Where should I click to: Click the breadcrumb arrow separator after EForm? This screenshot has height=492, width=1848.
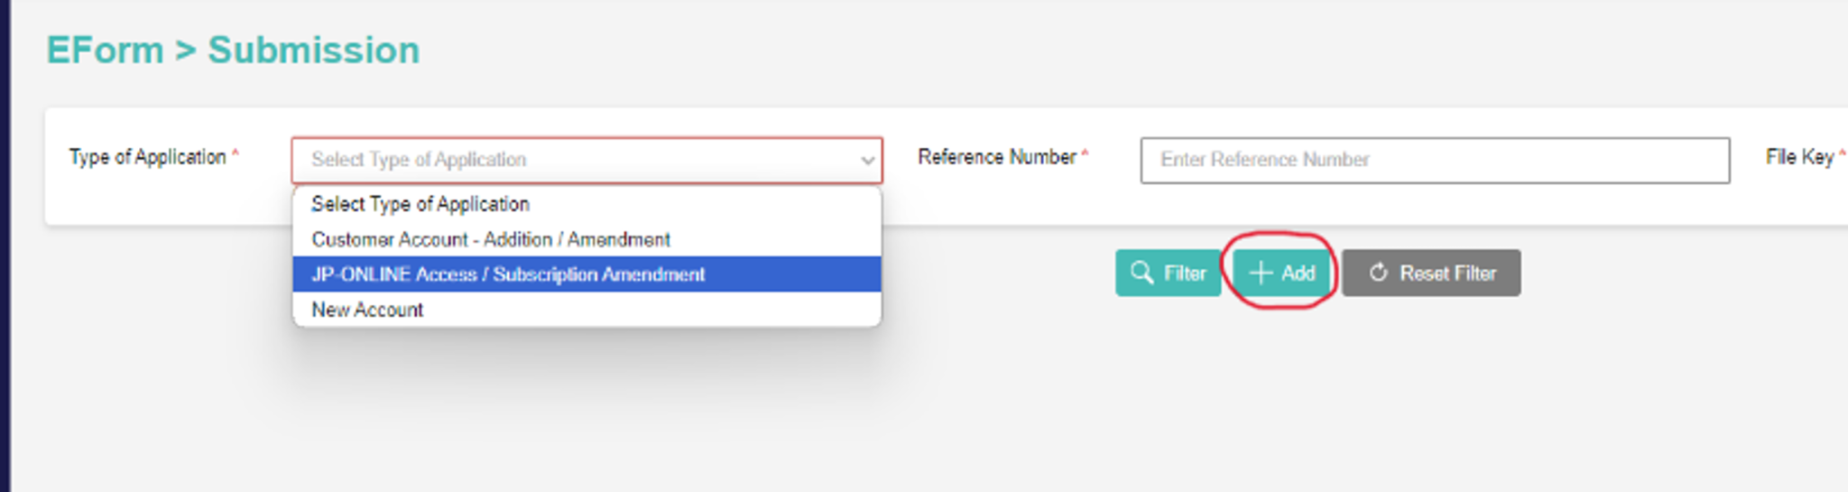[x=185, y=51]
